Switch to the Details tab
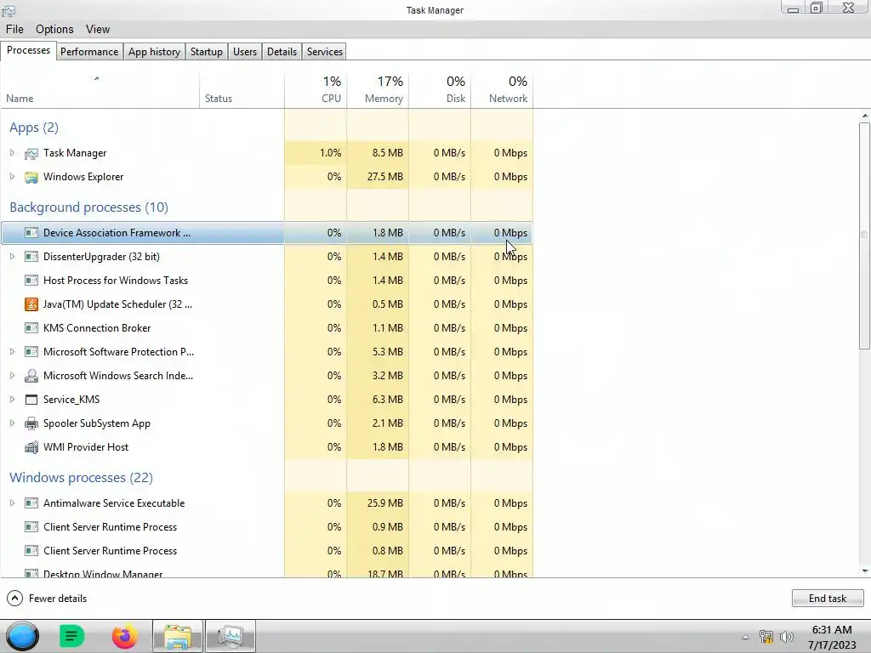The height and width of the screenshot is (653, 871). pos(282,52)
